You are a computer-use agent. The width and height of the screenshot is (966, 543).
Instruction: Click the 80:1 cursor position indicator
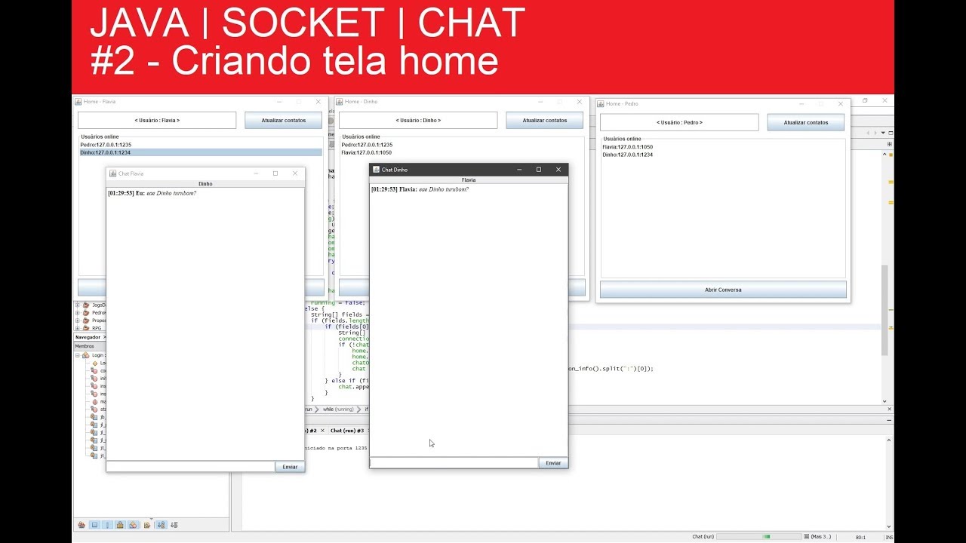coord(860,537)
